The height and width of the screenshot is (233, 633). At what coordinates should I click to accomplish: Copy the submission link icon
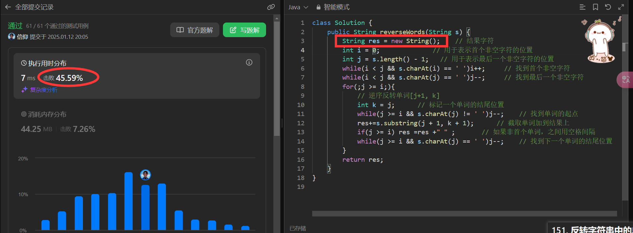(271, 7)
